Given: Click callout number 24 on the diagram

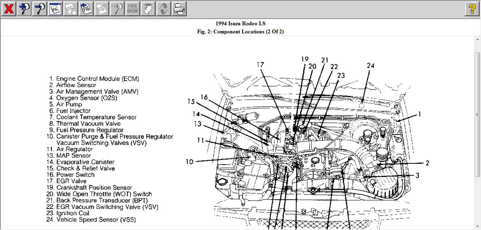Looking at the screenshot, I should [x=370, y=66].
